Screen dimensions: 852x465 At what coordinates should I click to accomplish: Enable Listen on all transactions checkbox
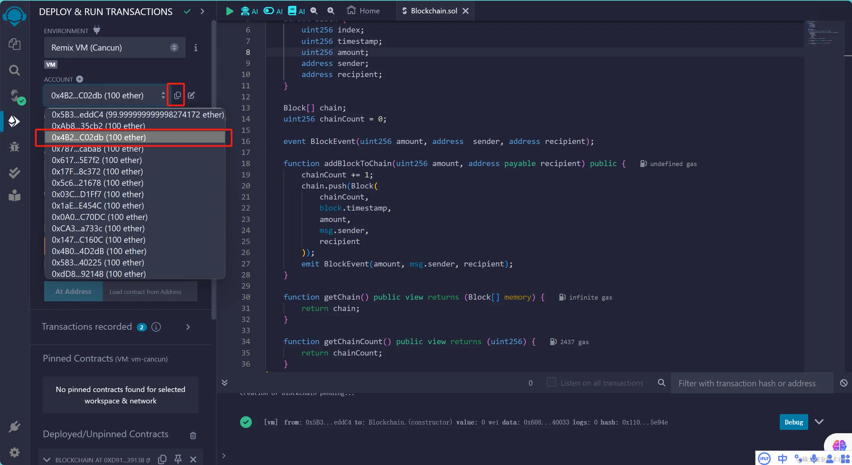pos(551,382)
